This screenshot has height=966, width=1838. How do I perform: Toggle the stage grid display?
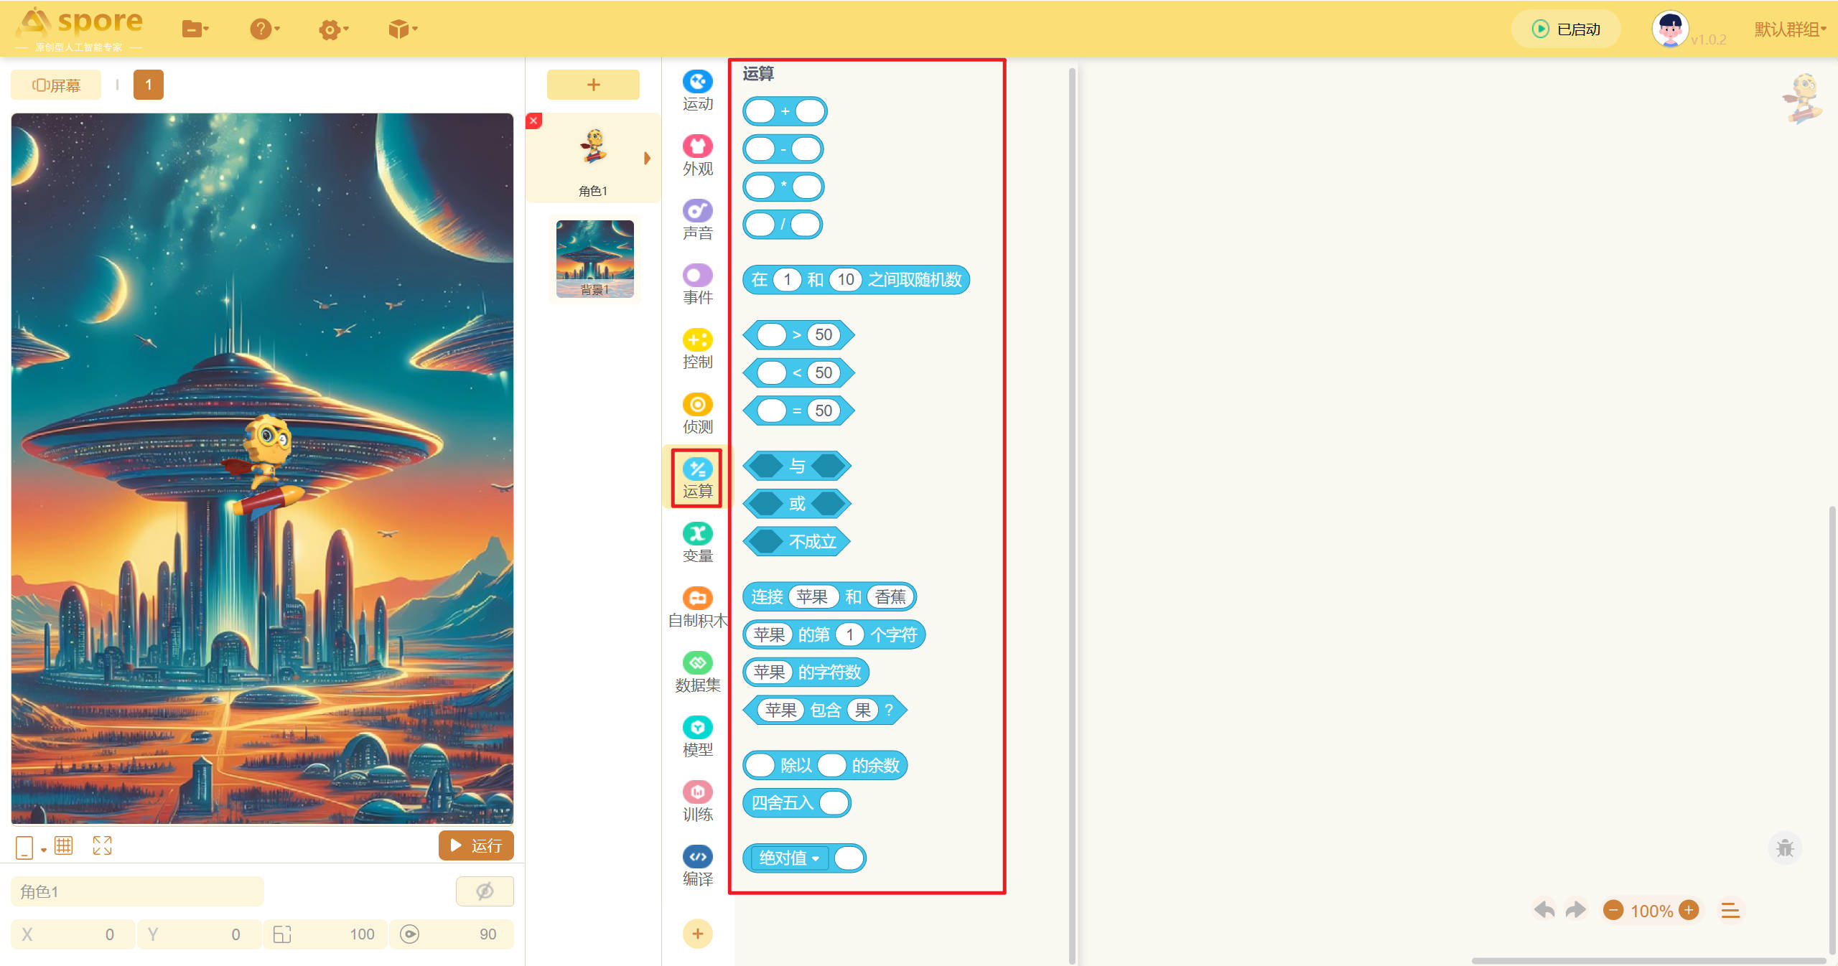tap(64, 845)
